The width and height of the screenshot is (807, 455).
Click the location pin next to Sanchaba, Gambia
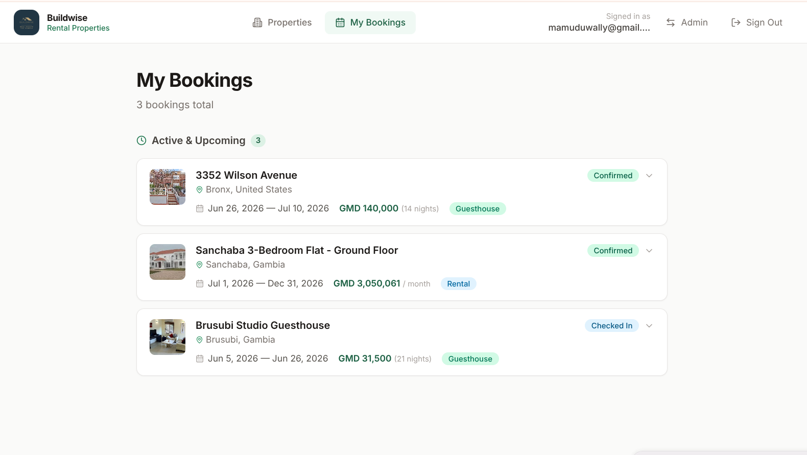(x=200, y=265)
